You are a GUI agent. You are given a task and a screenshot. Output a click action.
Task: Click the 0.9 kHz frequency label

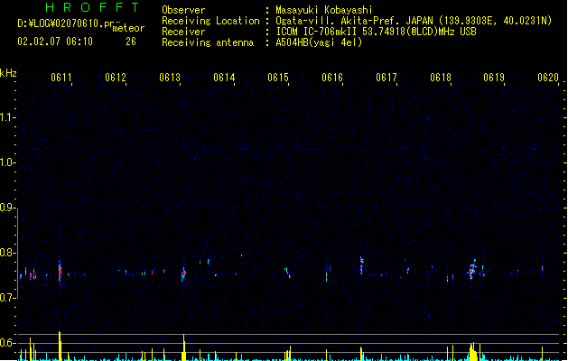(x=7, y=208)
